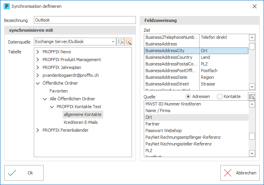Select PROFFIX Jahresplan tree label
The height and width of the screenshot is (185, 264).
coord(62,67)
